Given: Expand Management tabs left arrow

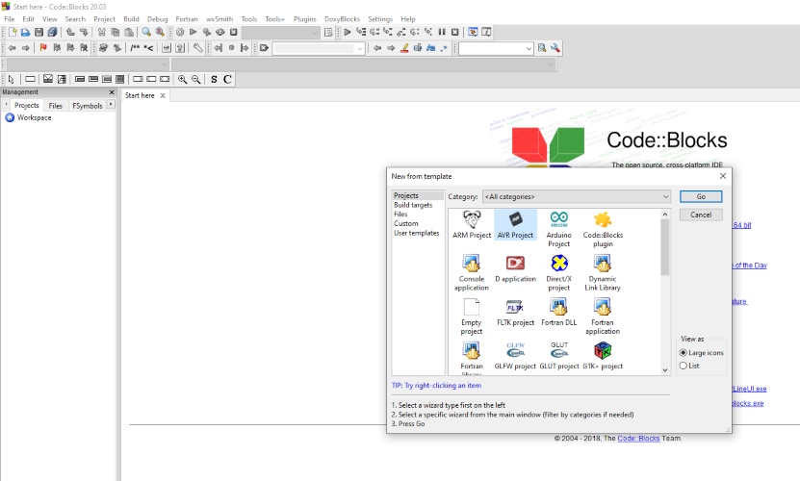Looking at the screenshot, I should (x=6, y=105).
